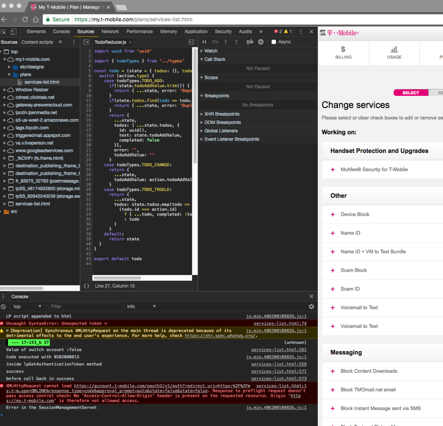The width and height of the screenshot is (443, 426).
Task: Open the Network tab
Action: (x=110, y=32)
